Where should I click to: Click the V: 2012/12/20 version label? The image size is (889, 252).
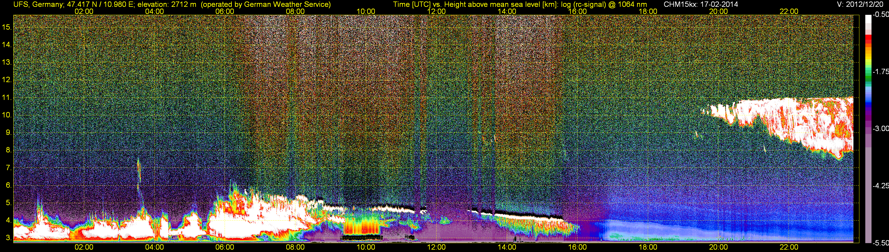tap(861, 4)
